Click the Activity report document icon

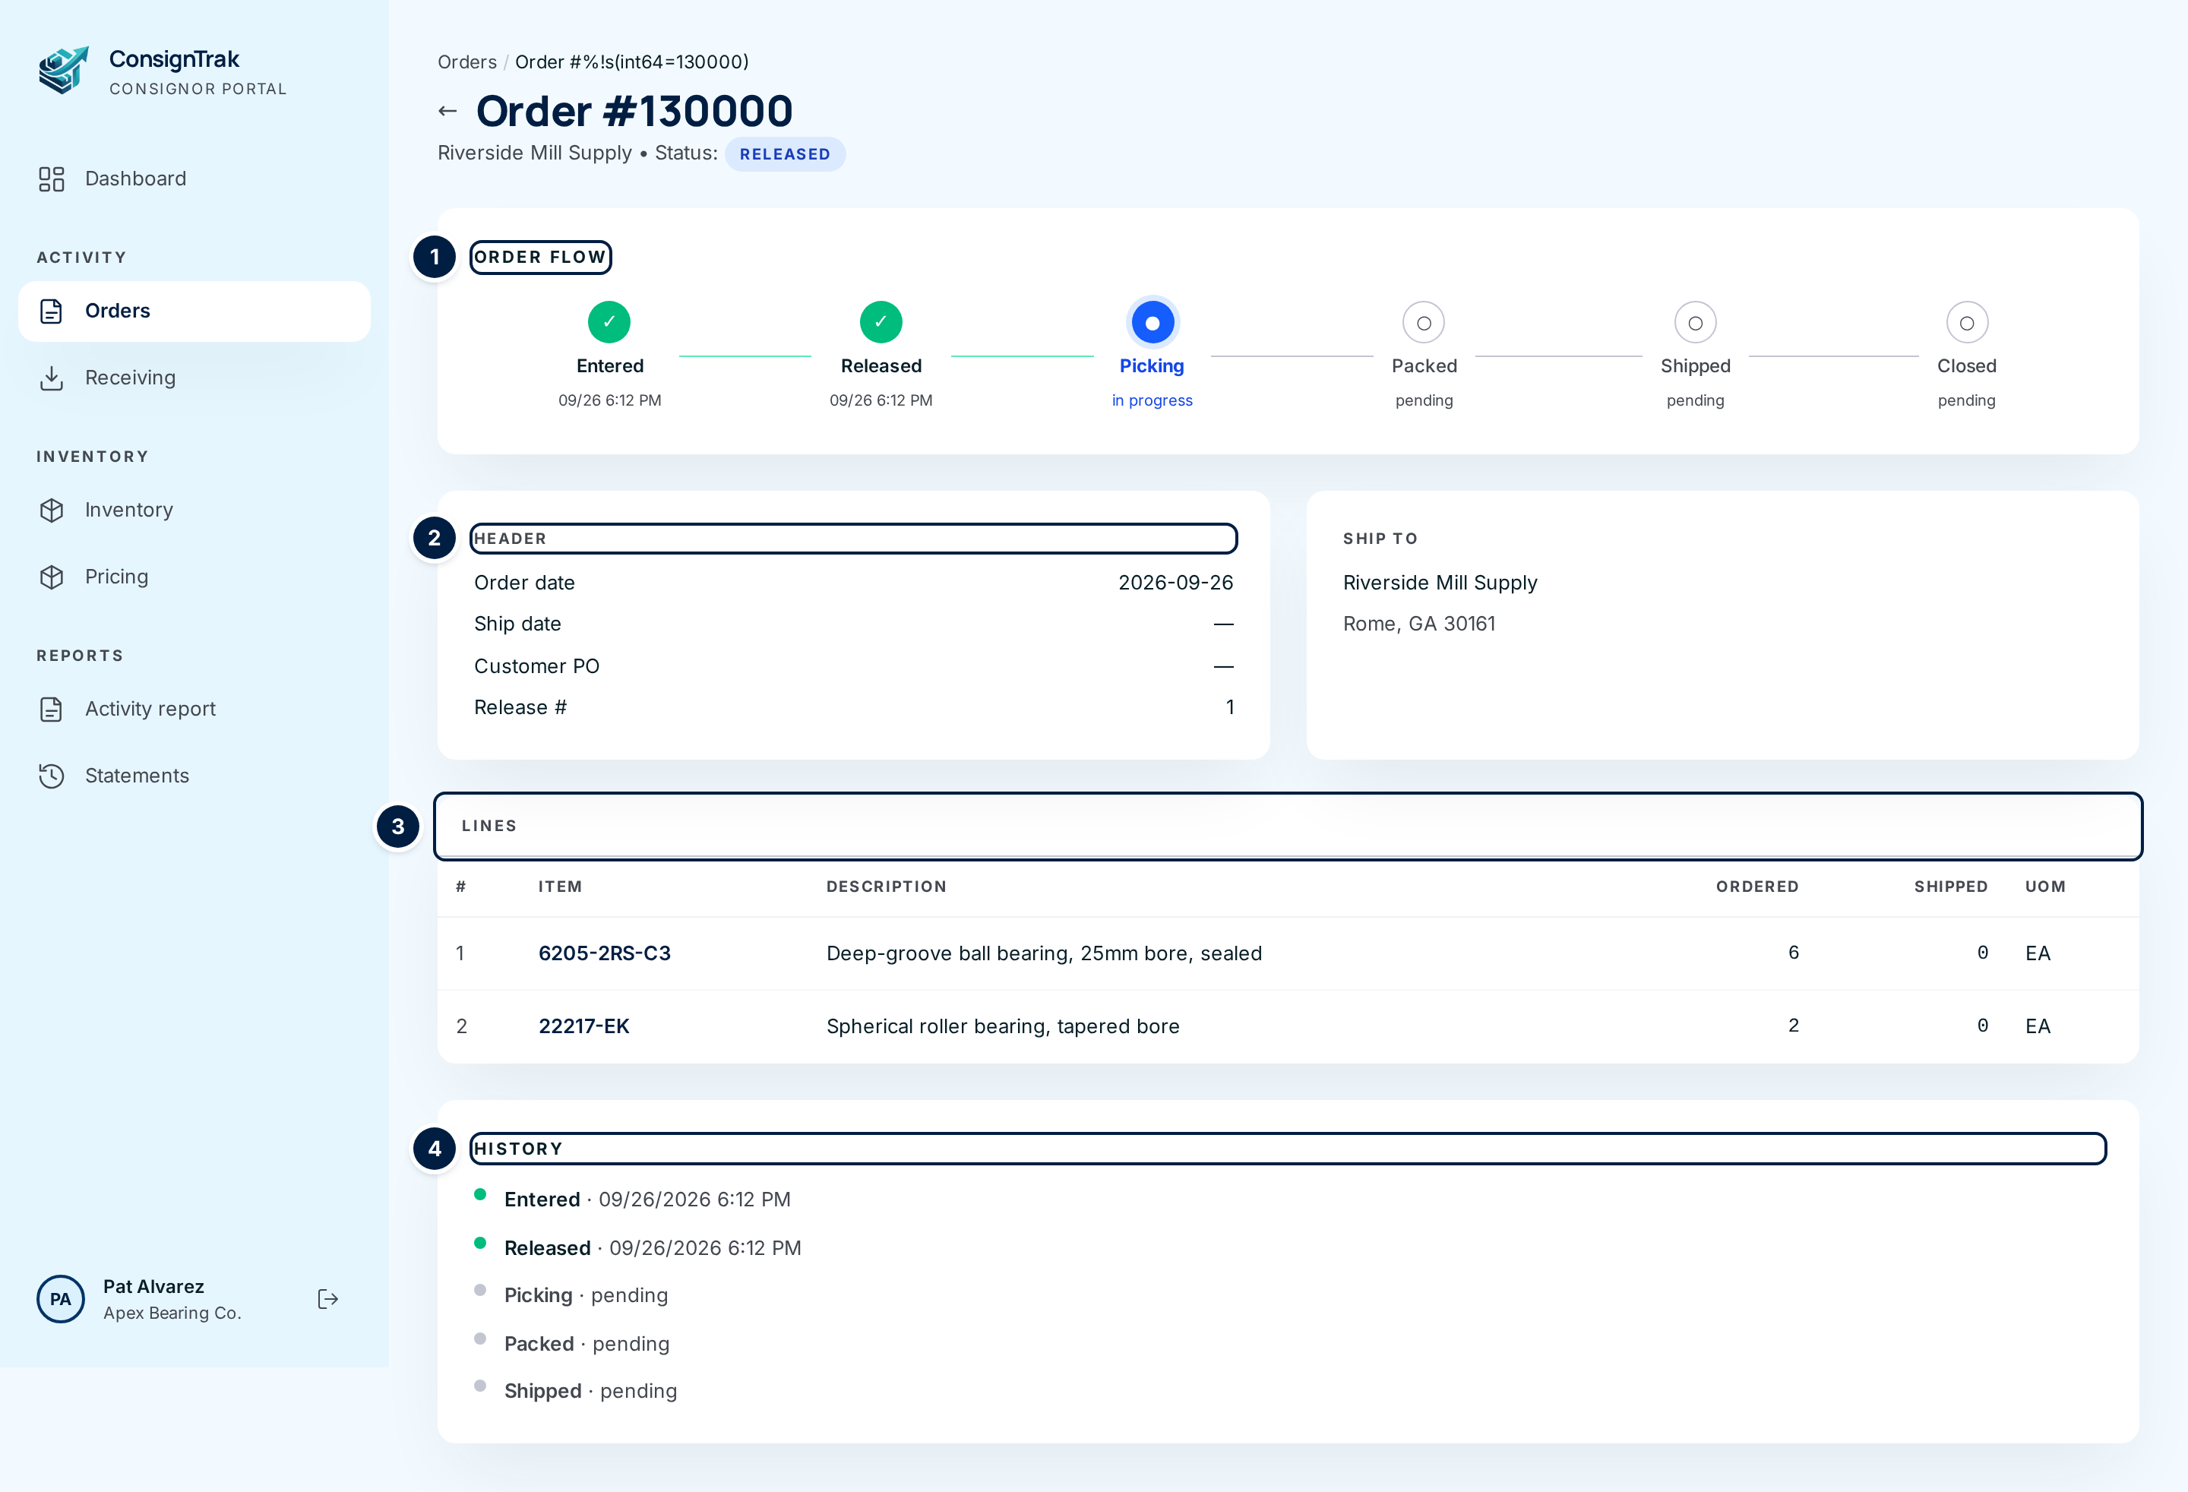tap(52, 710)
